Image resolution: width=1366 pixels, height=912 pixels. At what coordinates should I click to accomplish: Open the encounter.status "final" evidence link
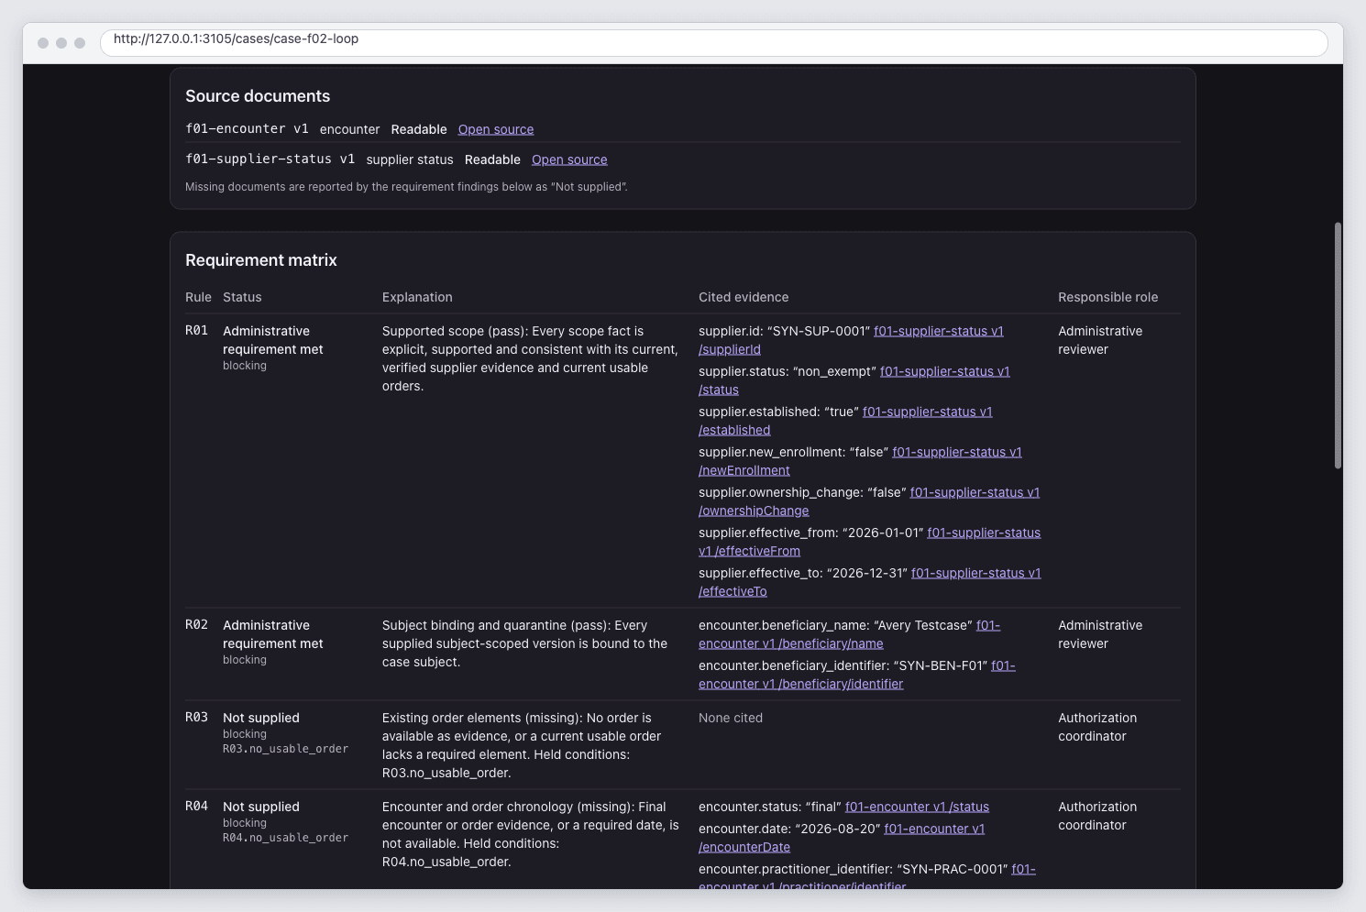(x=917, y=807)
